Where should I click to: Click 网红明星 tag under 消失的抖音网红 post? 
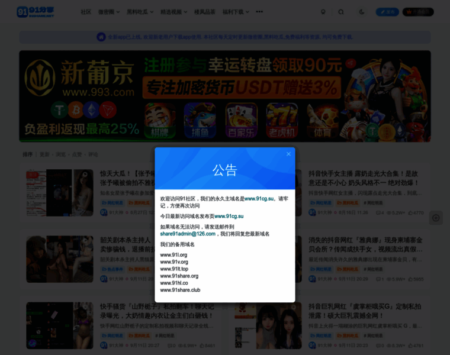click(320, 269)
